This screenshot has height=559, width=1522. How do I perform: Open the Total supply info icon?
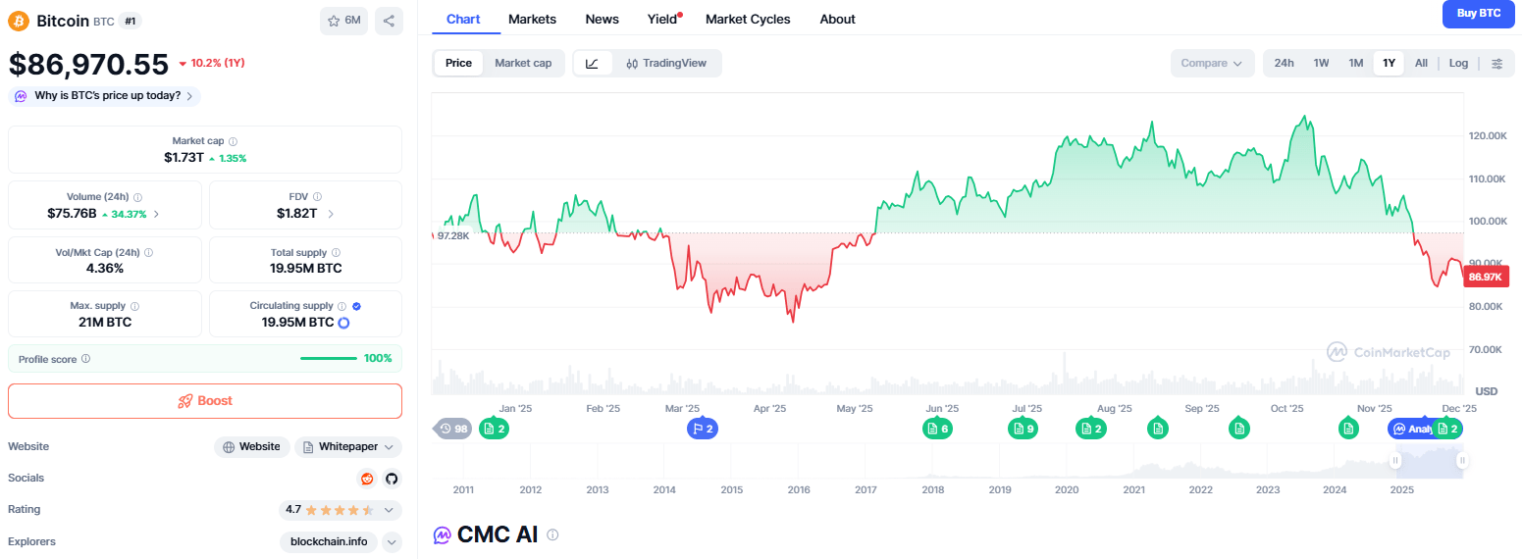pos(336,252)
